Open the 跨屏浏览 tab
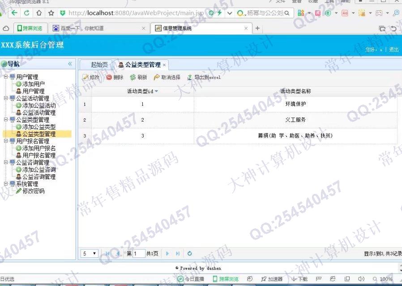 pyautogui.click(x=30, y=29)
